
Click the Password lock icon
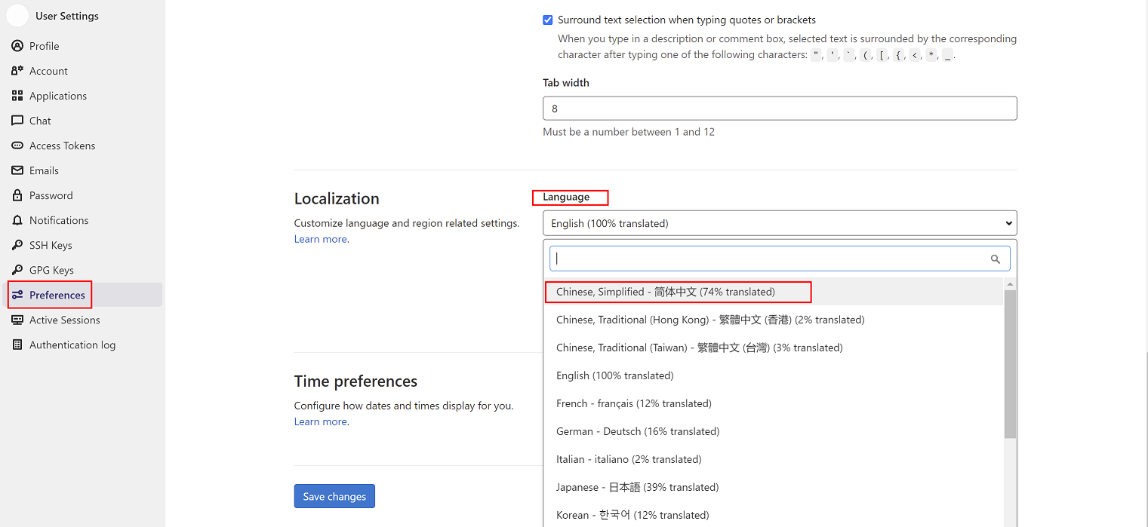point(17,195)
